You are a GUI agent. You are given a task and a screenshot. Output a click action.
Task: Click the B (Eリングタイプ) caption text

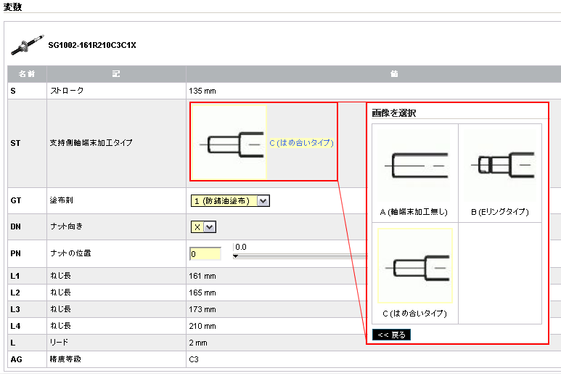coord(499,213)
